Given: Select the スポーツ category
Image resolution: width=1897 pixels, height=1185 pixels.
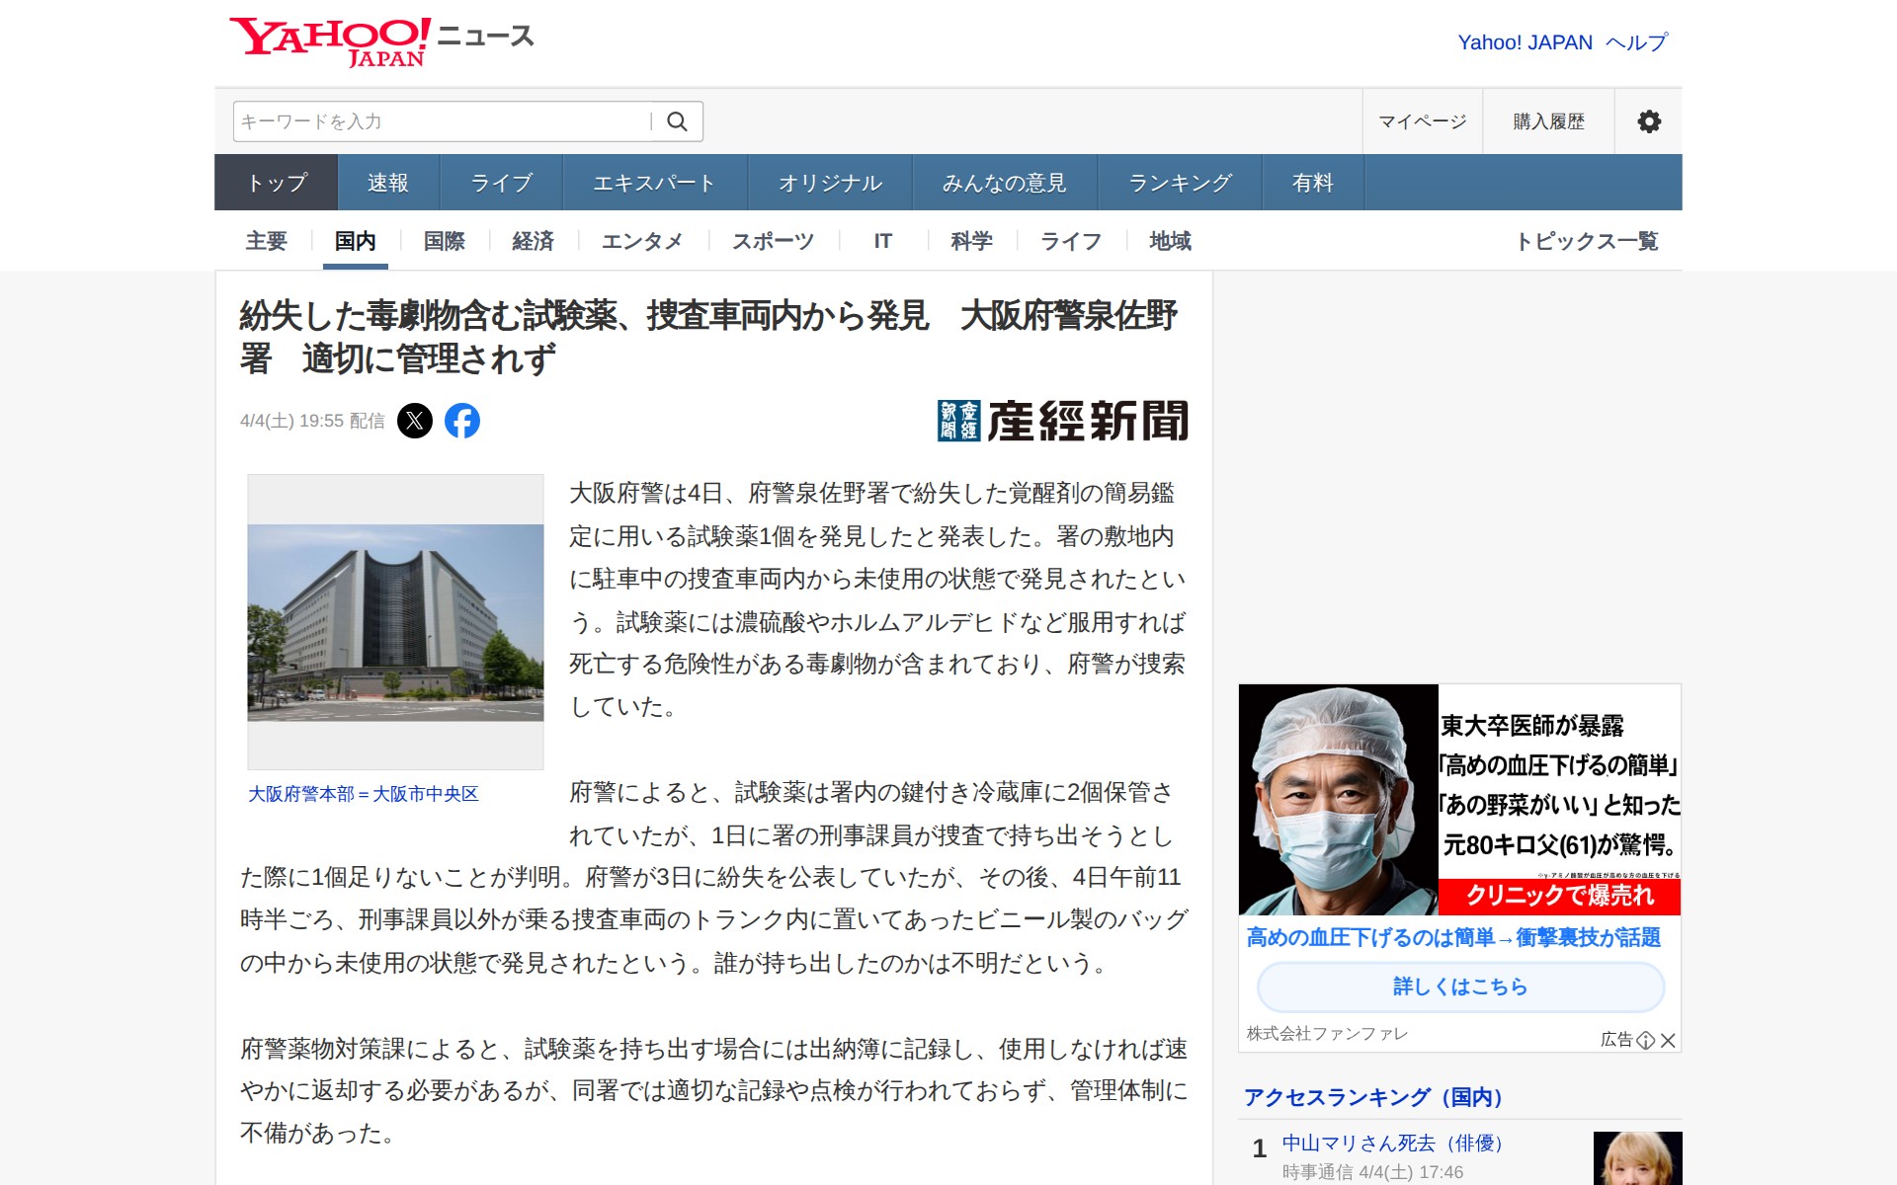Looking at the screenshot, I should click(x=773, y=241).
